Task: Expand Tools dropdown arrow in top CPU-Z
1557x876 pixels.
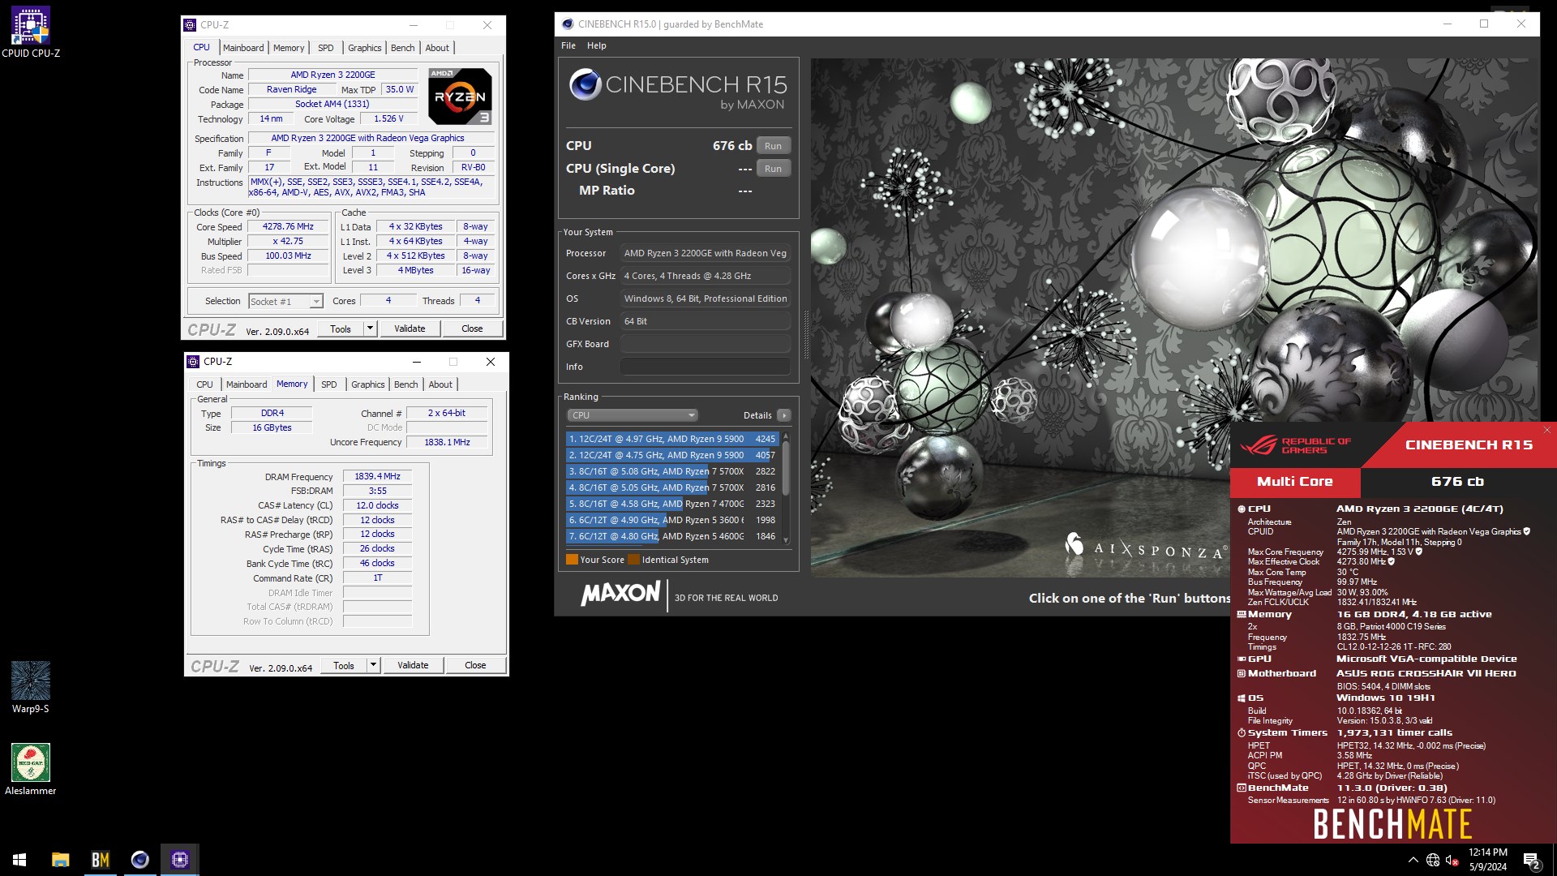Action: (371, 328)
